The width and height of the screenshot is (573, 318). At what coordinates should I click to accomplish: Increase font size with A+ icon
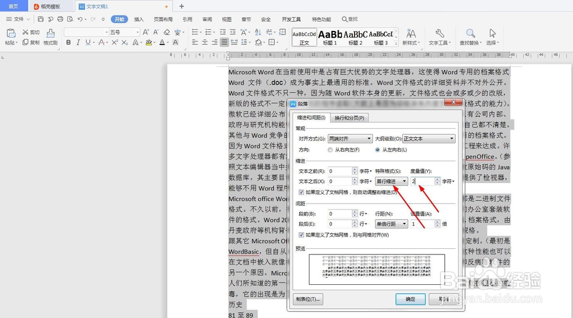pyautogui.click(x=146, y=32)
